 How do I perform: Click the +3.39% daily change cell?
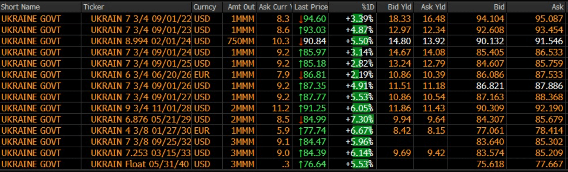click(x=359, y=18)
